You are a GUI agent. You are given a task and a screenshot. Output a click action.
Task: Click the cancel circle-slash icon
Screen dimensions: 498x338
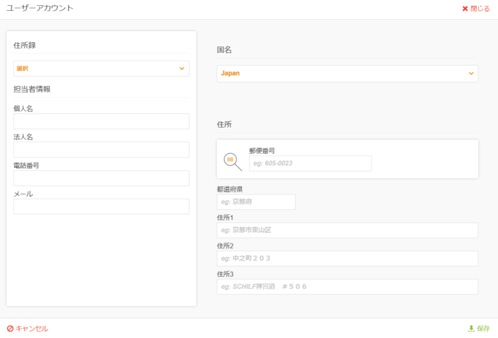click(x=10, y=328)
